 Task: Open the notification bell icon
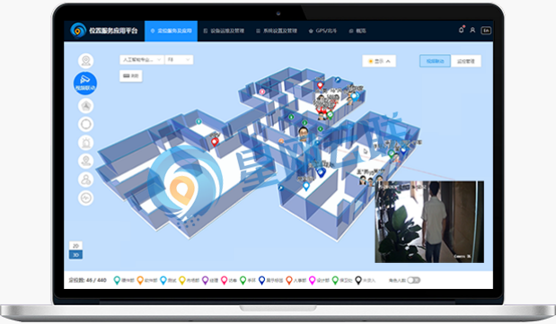coord(461,31)
